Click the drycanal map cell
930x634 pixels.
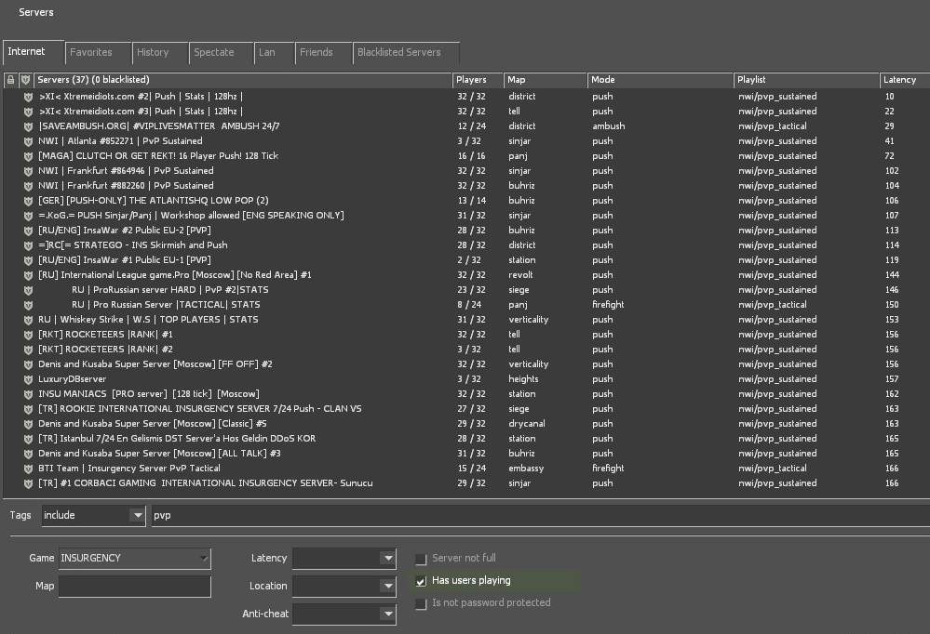click(527, 424)
